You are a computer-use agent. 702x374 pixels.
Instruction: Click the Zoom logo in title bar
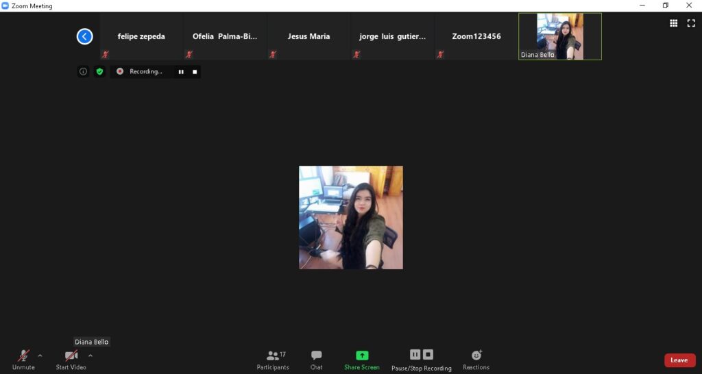5,5
